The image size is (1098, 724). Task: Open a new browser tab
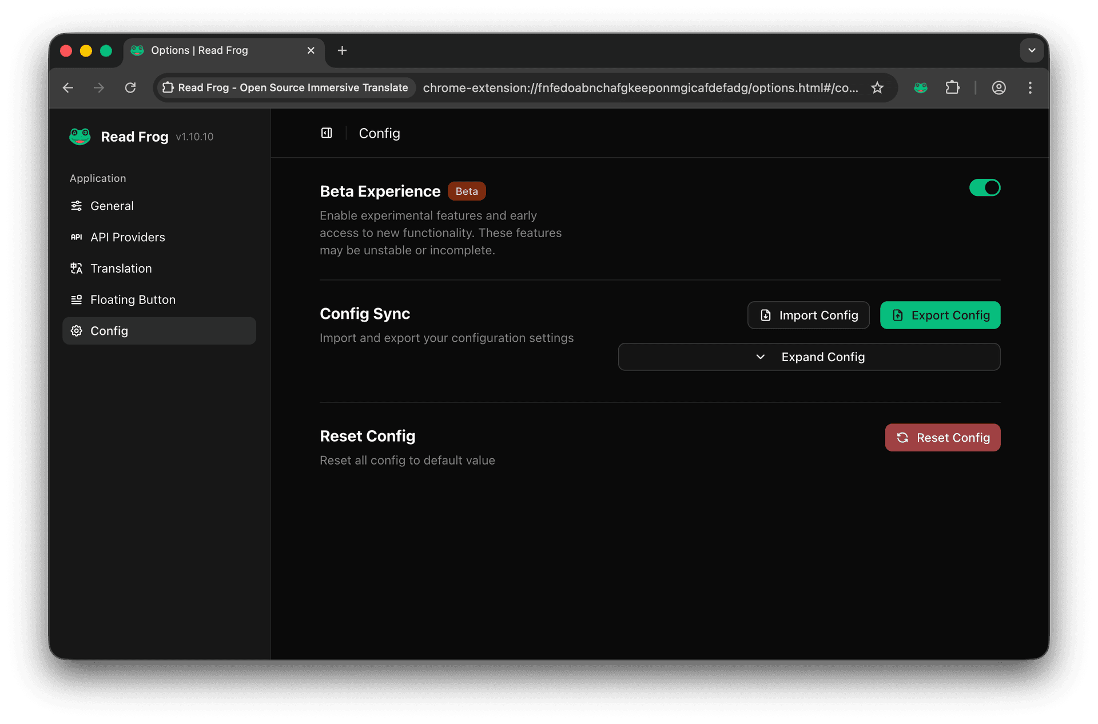click(x=342, y=50)
